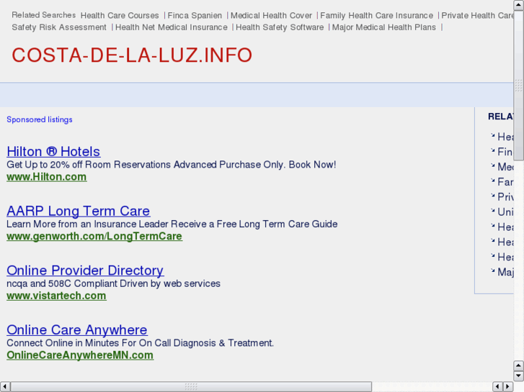Image resolution: width=524 pixels, height=392 pixels.
Task: Select Health Care Courses related search
Action: coord(120,15)
